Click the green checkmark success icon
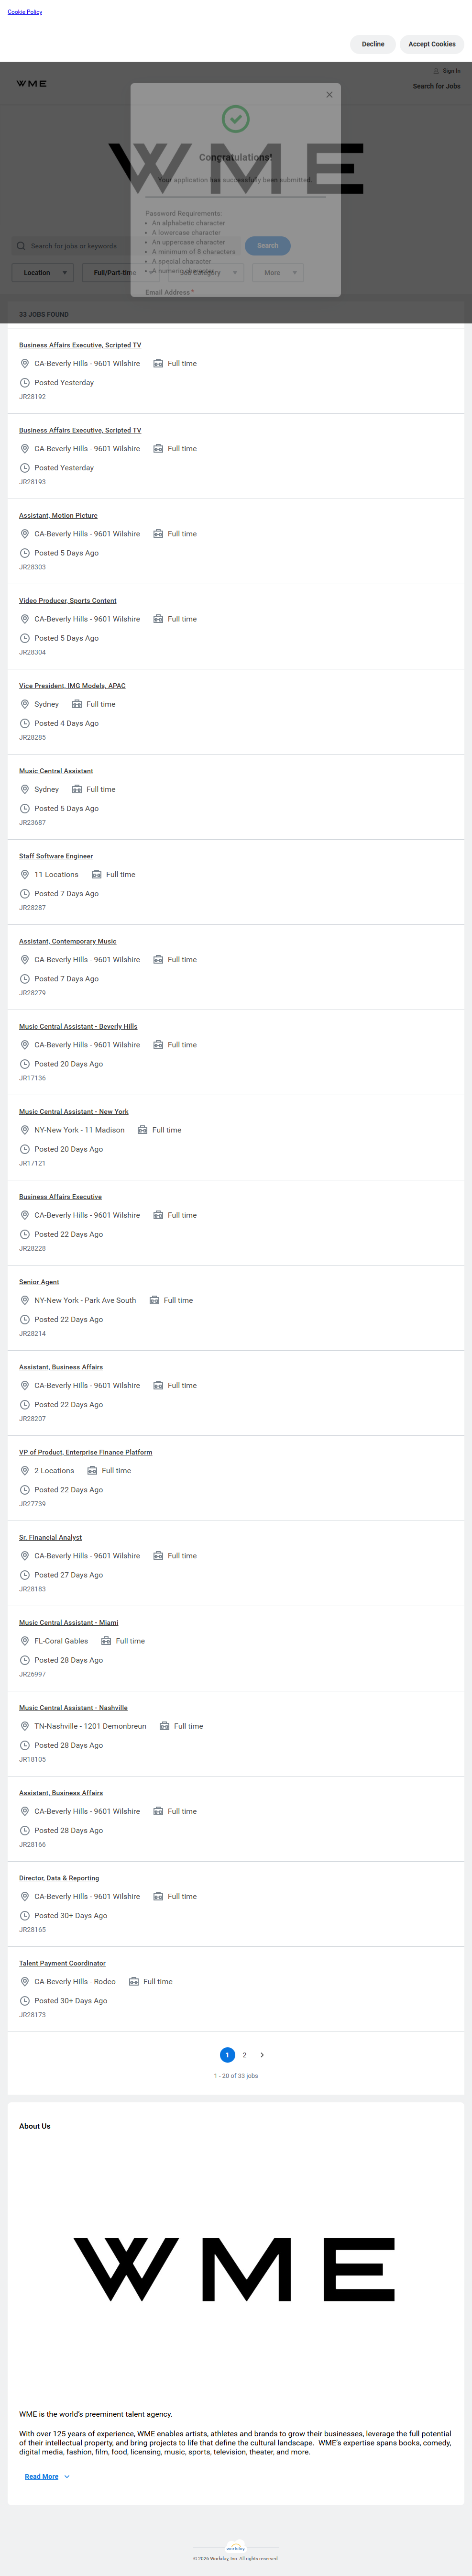Viewport: 472px width, 2576px height. coord(235,119)
